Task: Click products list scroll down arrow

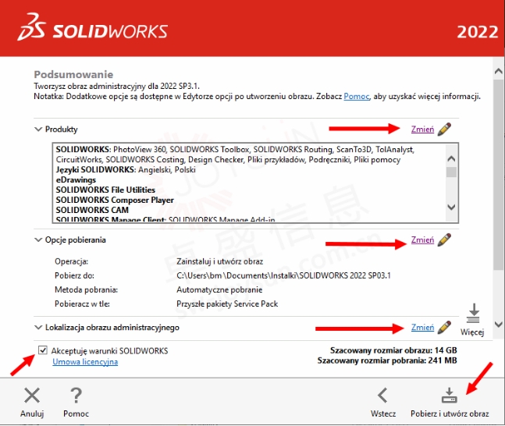Action: point(452,208)
